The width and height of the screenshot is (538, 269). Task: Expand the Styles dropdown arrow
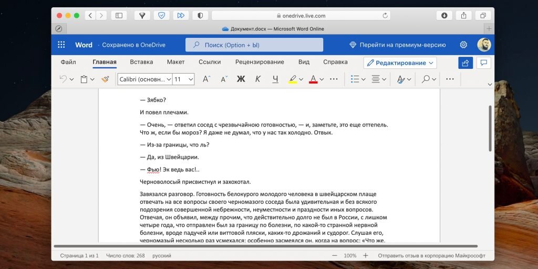(409, 80)
